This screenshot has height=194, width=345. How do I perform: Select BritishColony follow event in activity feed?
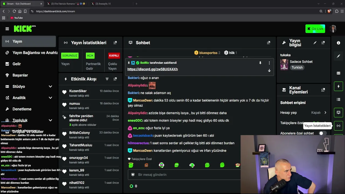90,135
